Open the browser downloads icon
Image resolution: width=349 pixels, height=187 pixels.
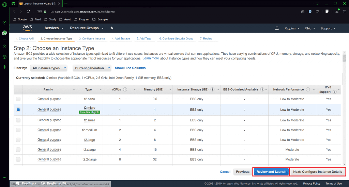(x=337, y=11)
